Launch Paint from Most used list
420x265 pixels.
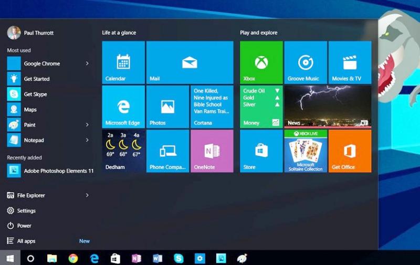pyautogui.click(x=48, y=125)
